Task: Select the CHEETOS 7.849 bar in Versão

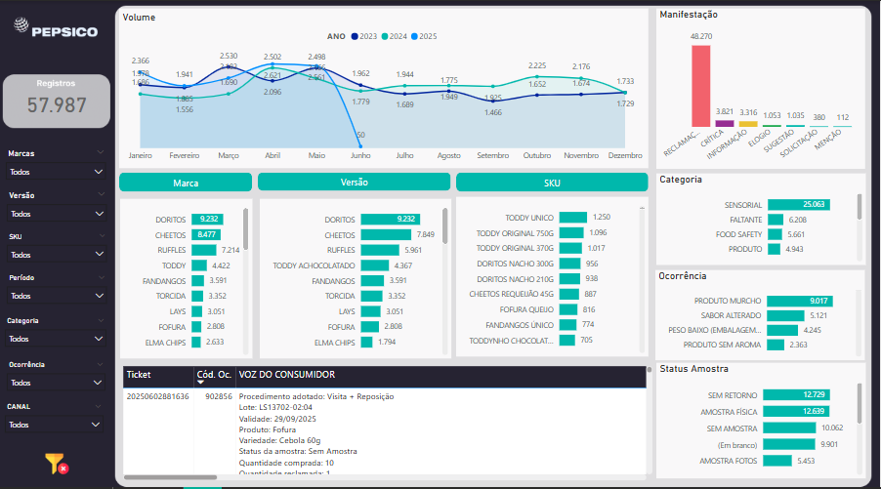Action: point(386,234)
